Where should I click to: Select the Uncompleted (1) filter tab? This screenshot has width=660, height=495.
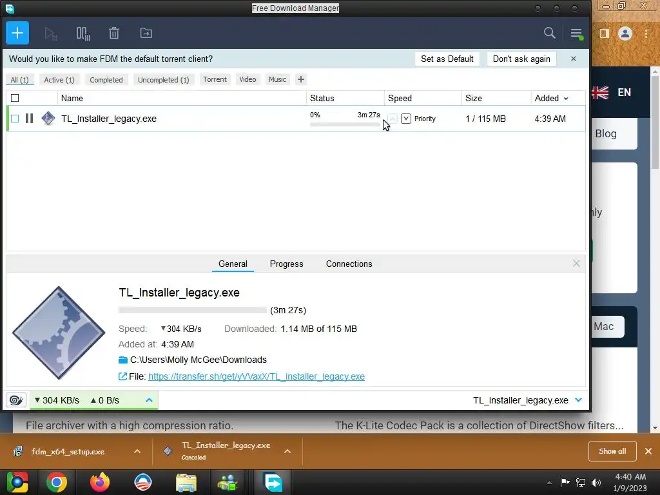click(163, 79)
